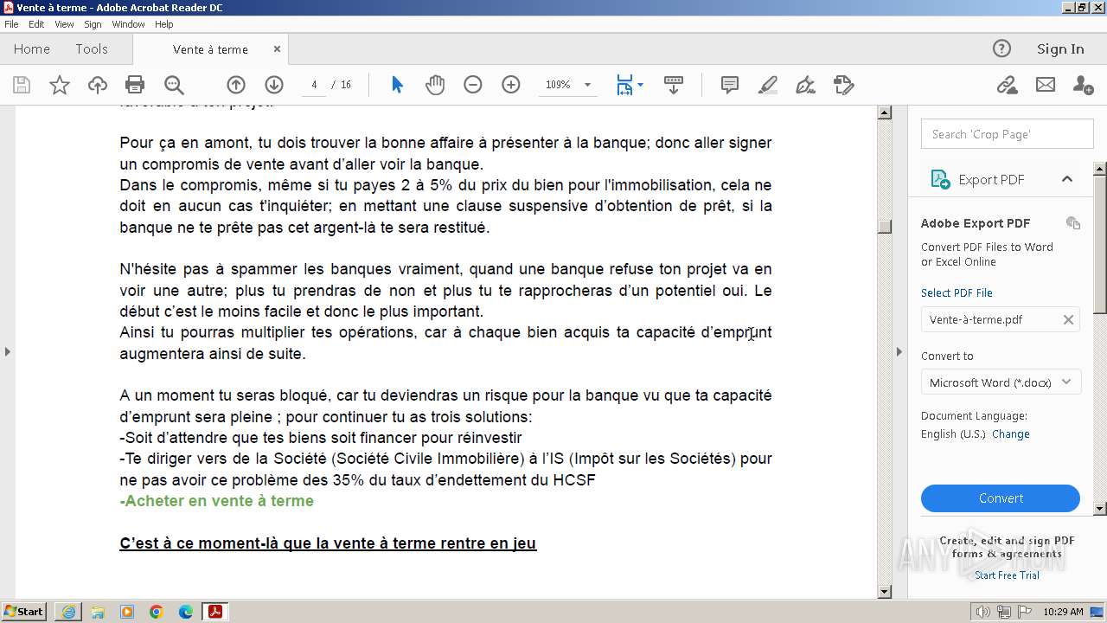The height and width of the screenshot is (623, 1107).
Task: Open the Sign menu
Action: tap(93, 24)
